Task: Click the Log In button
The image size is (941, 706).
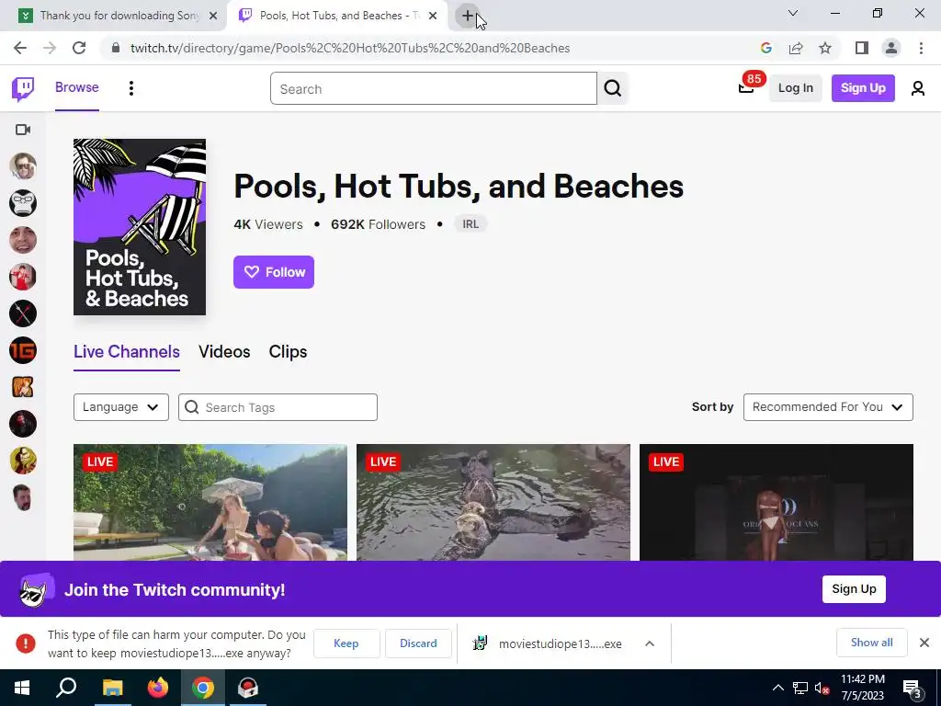Action: click(795, 88)
